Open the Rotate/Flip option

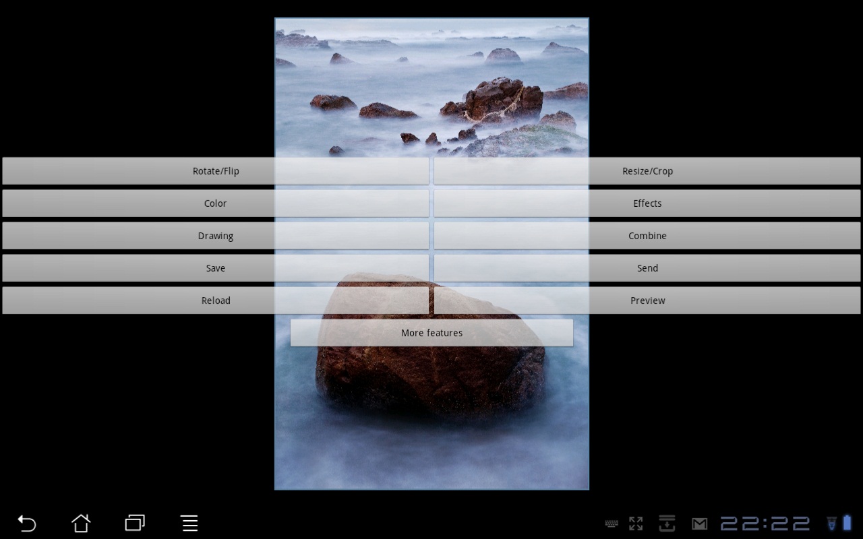click(x=216, y=171)
